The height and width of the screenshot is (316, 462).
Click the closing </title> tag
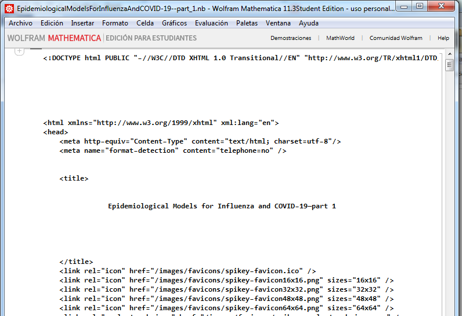coord(76,262)
